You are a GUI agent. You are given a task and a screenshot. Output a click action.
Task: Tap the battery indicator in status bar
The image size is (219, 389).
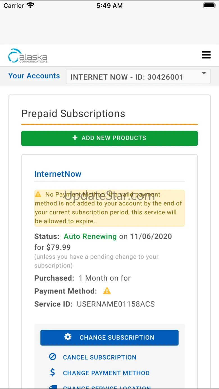[x=209, y=6]
